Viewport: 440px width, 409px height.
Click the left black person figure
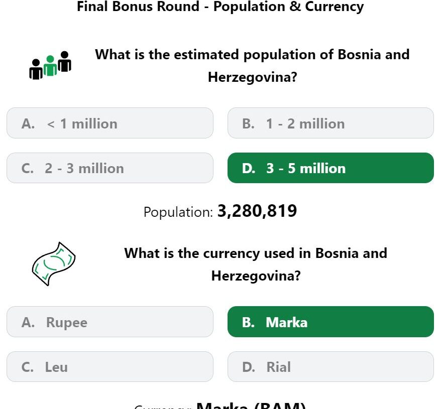pos(36,70)
